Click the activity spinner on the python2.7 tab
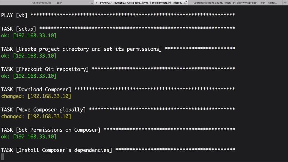Image resolution: width=288 pixels, height=162 pixels. tap(186, 3)
